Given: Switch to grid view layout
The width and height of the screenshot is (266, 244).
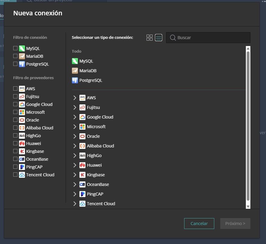Looking at the screenshot, I should [150, 38].
